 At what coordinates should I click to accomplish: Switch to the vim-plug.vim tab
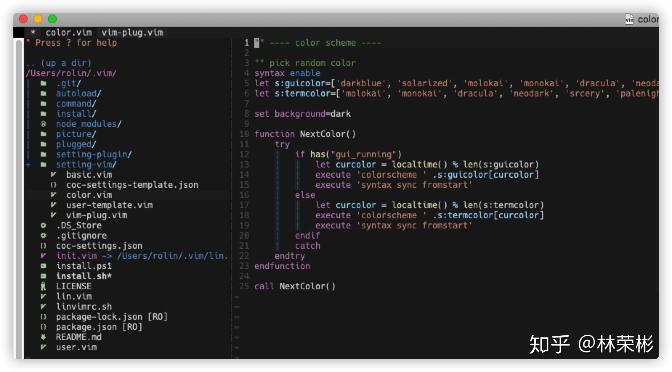point(132,33)
